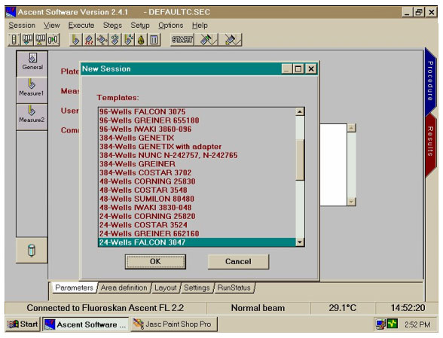This screenshot has height=338, width=443.
Task: Open the Results side tab
Action: tap(430, 142)
